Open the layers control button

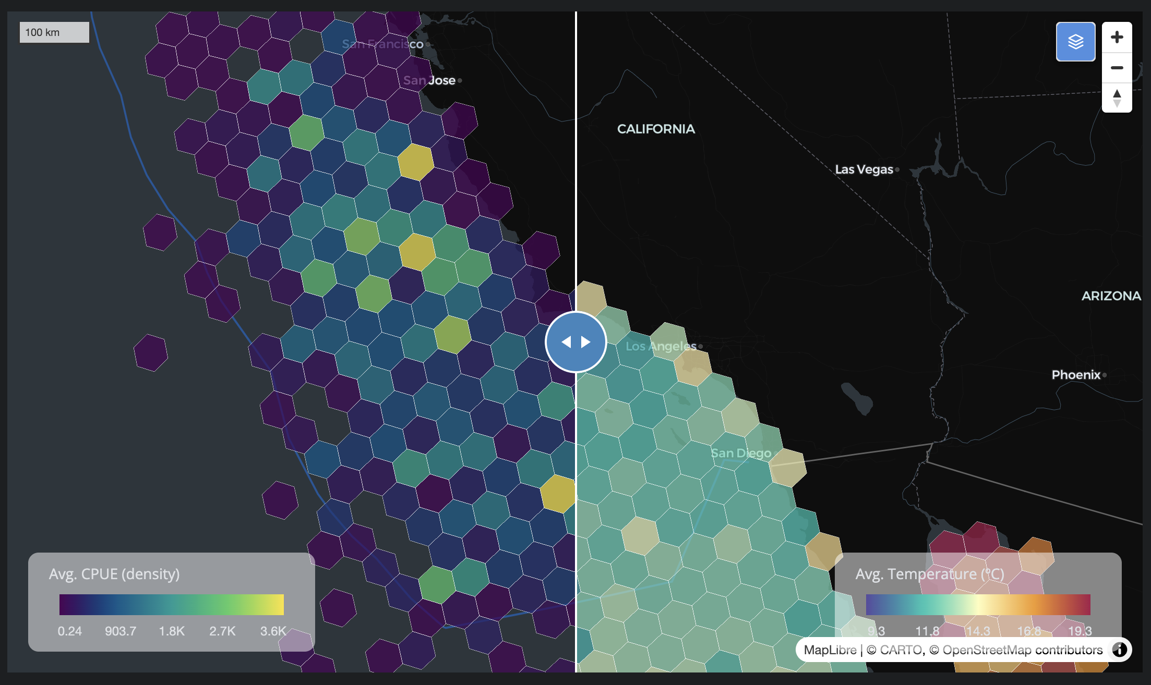point(1075,42)
